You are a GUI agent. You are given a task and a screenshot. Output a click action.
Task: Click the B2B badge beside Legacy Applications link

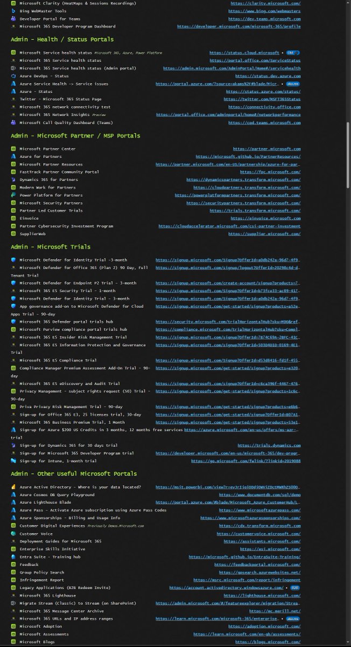(x=295, y=588)
